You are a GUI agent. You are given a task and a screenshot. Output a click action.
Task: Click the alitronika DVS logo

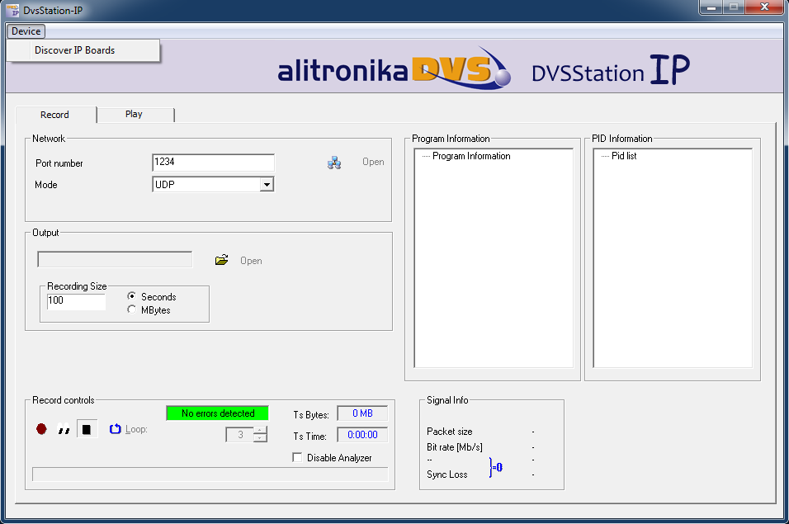pyautogui.click(x=394, y=70)
